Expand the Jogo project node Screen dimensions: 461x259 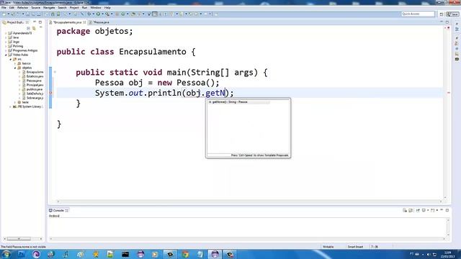tap(6, 42)
